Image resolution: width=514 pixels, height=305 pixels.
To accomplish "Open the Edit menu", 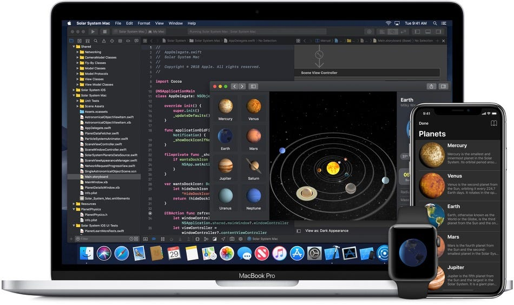I will [129, 23].
